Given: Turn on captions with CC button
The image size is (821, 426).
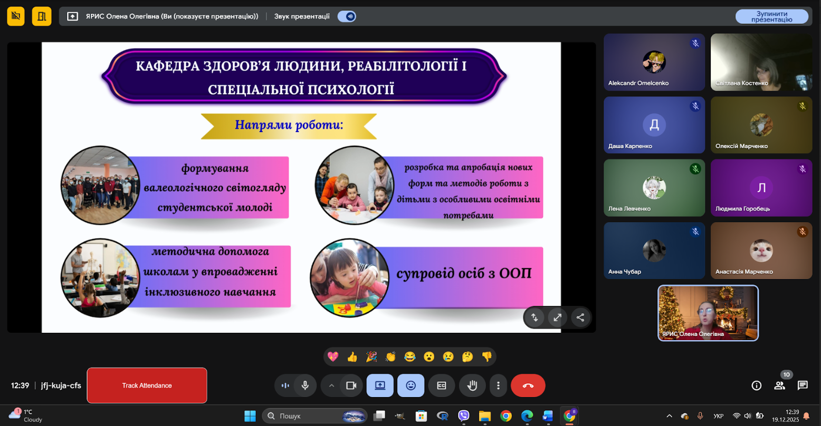Looking at the screenshot, I should point(442,385).
